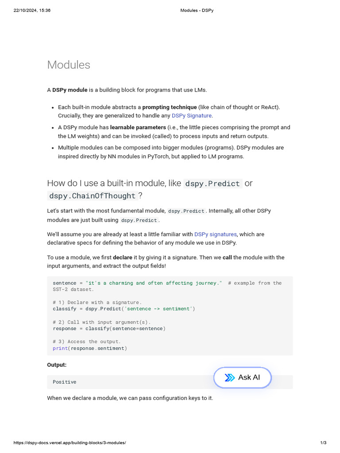This screenshot has height=453, width=340.
Task: Click the 'Modules - DSPy' header title
Action: [x=197, y=10]
